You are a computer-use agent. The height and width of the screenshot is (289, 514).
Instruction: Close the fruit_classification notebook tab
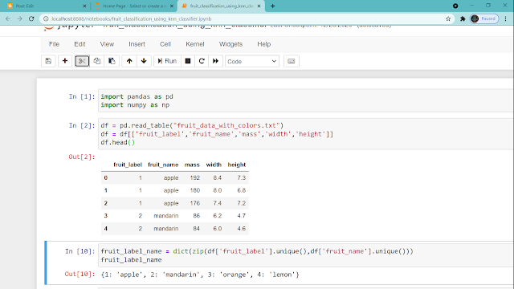click(259, 6)
